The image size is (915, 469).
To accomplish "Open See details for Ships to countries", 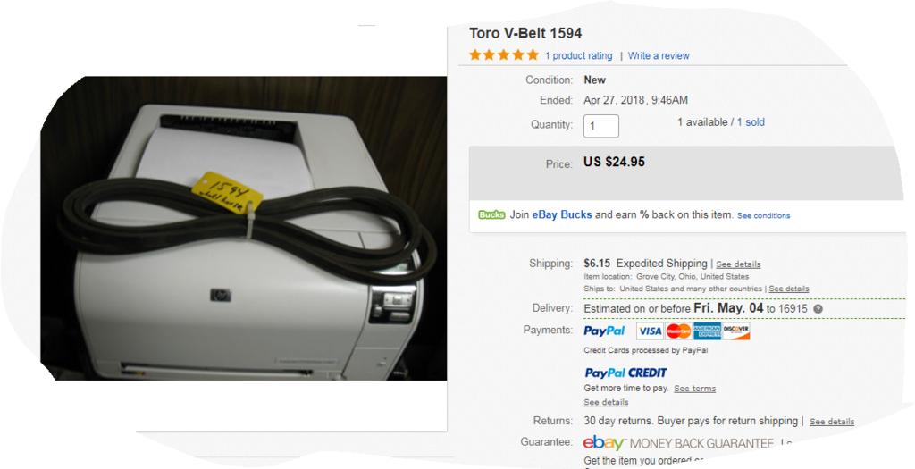I will pos(788,289).
